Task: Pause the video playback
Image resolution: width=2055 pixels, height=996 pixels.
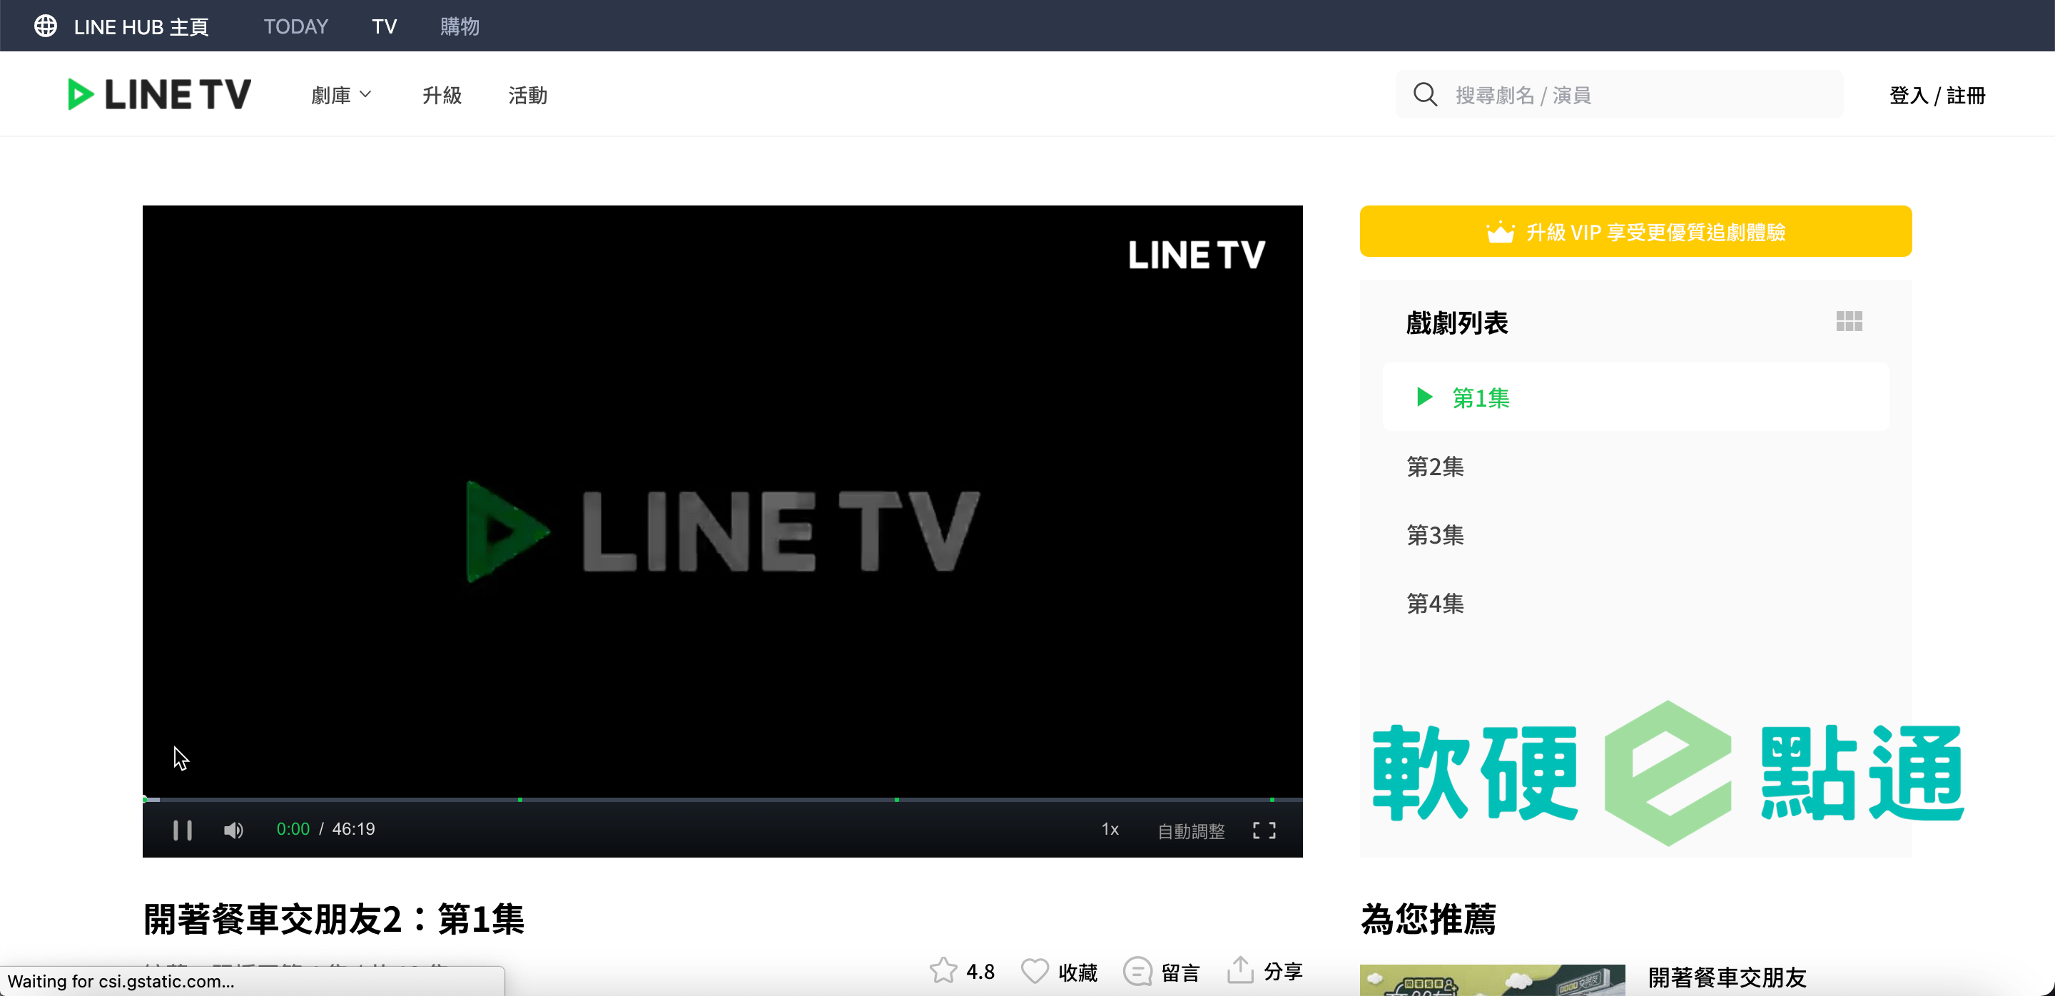Action: pyautogui.click(x=182, y=830)
